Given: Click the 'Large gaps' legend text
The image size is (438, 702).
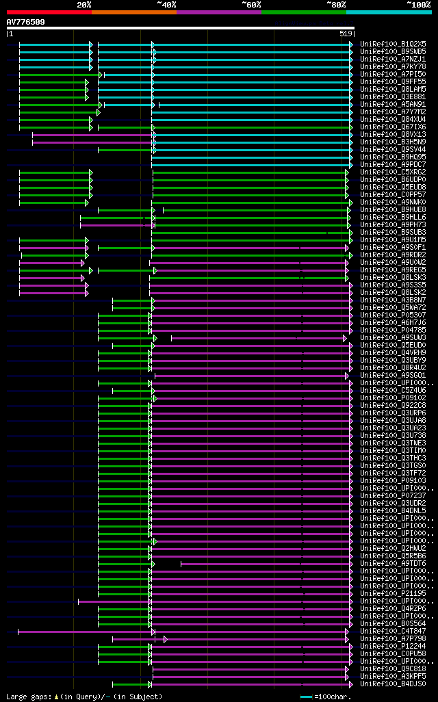Looking at the screenshot, I should [x=84, y=697].
